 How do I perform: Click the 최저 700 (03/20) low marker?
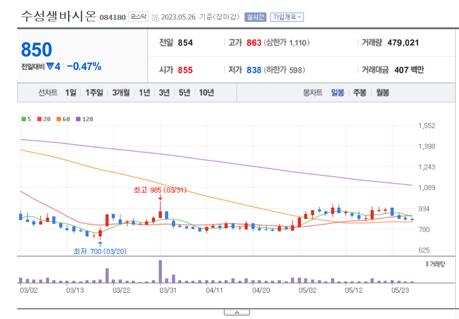(100, 251)
